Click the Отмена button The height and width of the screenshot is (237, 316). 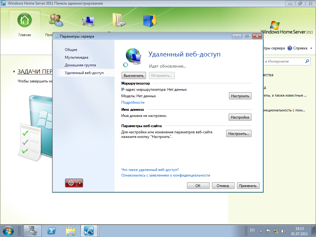pyautogui.click(x=223, y=185)
